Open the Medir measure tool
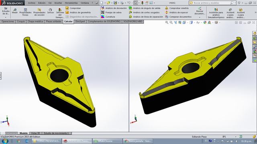Image resolution: width=257 pixels, height=144 pixels. (x=15, y=11)
